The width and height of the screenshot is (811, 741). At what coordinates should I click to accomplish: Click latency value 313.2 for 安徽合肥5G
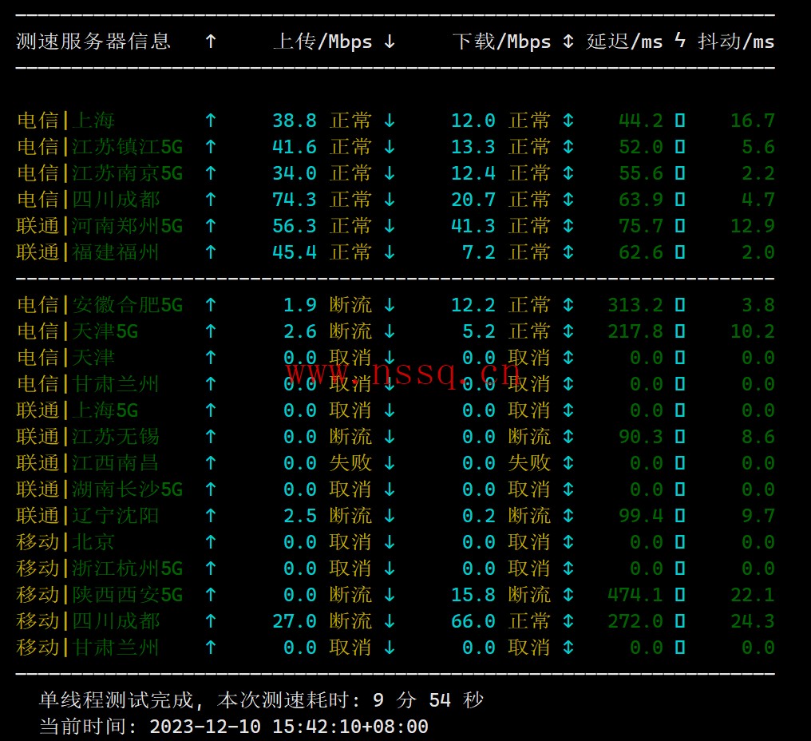[x=635, y=305]
